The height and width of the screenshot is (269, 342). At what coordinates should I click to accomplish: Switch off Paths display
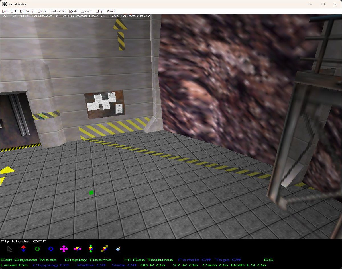91,265
